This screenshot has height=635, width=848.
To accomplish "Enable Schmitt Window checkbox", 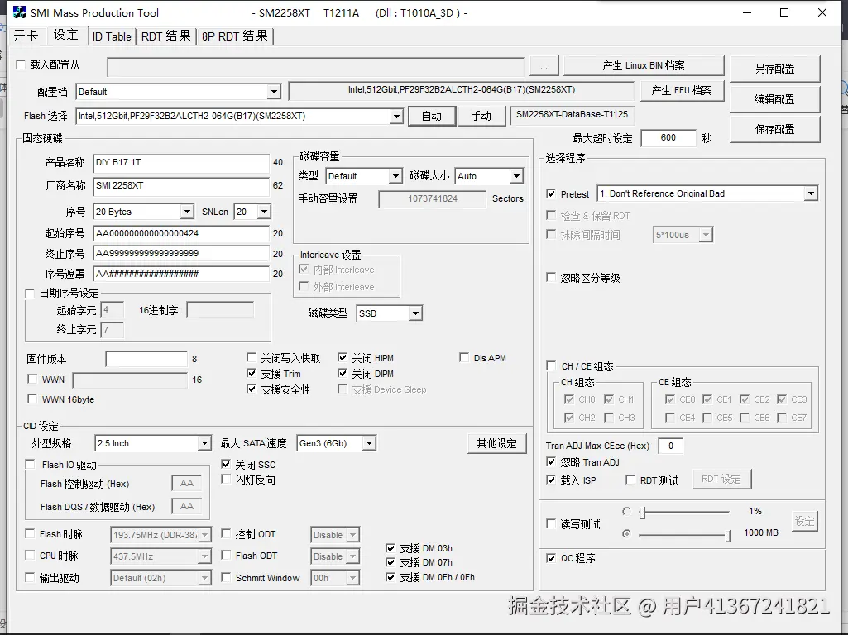I will click(x=226, y=578).
